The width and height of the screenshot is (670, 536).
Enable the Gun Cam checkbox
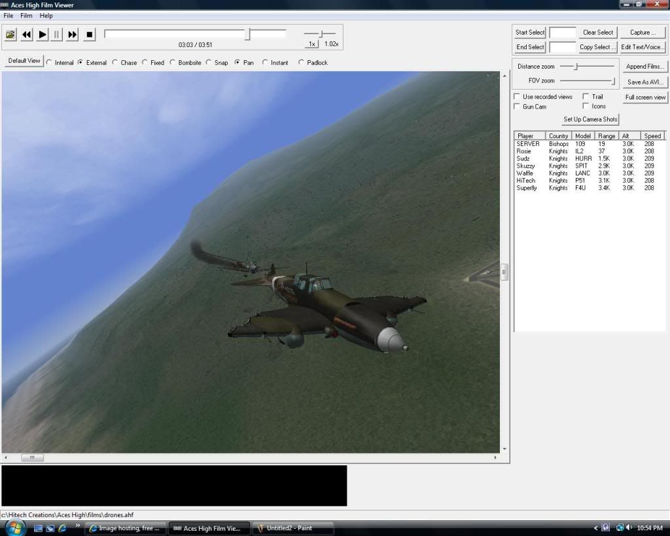[x=517, y=107]
